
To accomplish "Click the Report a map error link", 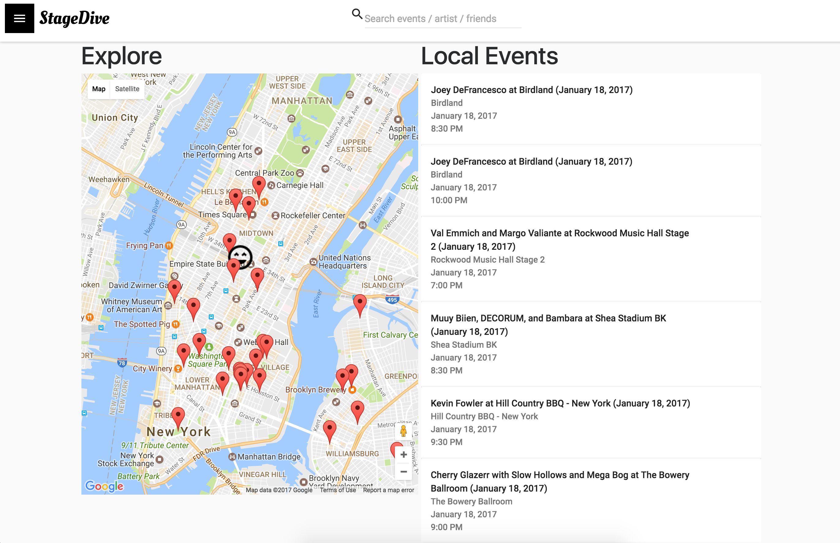I will click(x=388, y=490).
